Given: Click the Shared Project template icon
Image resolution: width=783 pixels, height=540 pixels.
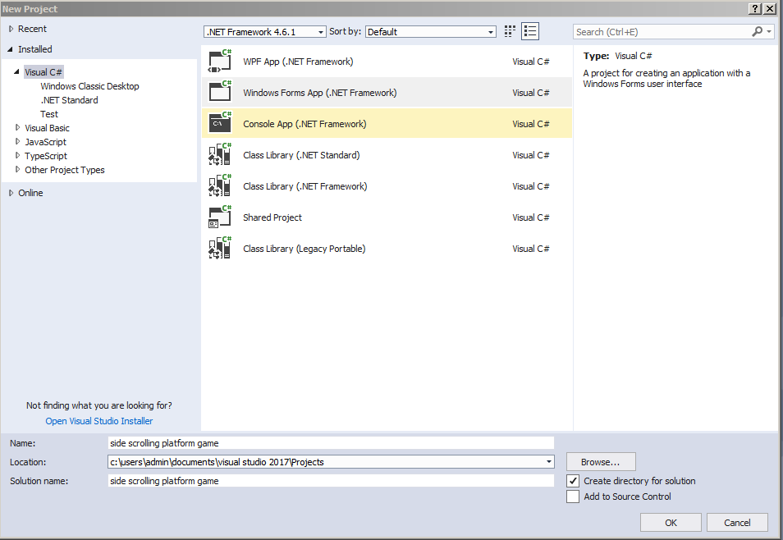Looking at the screenshot, I should (220, 217).
